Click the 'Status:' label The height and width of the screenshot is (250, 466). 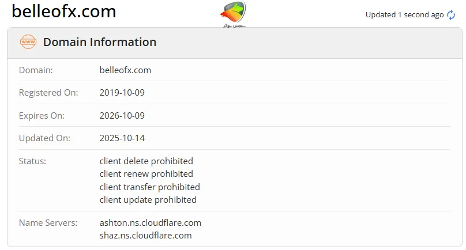(x=32, y=161)
